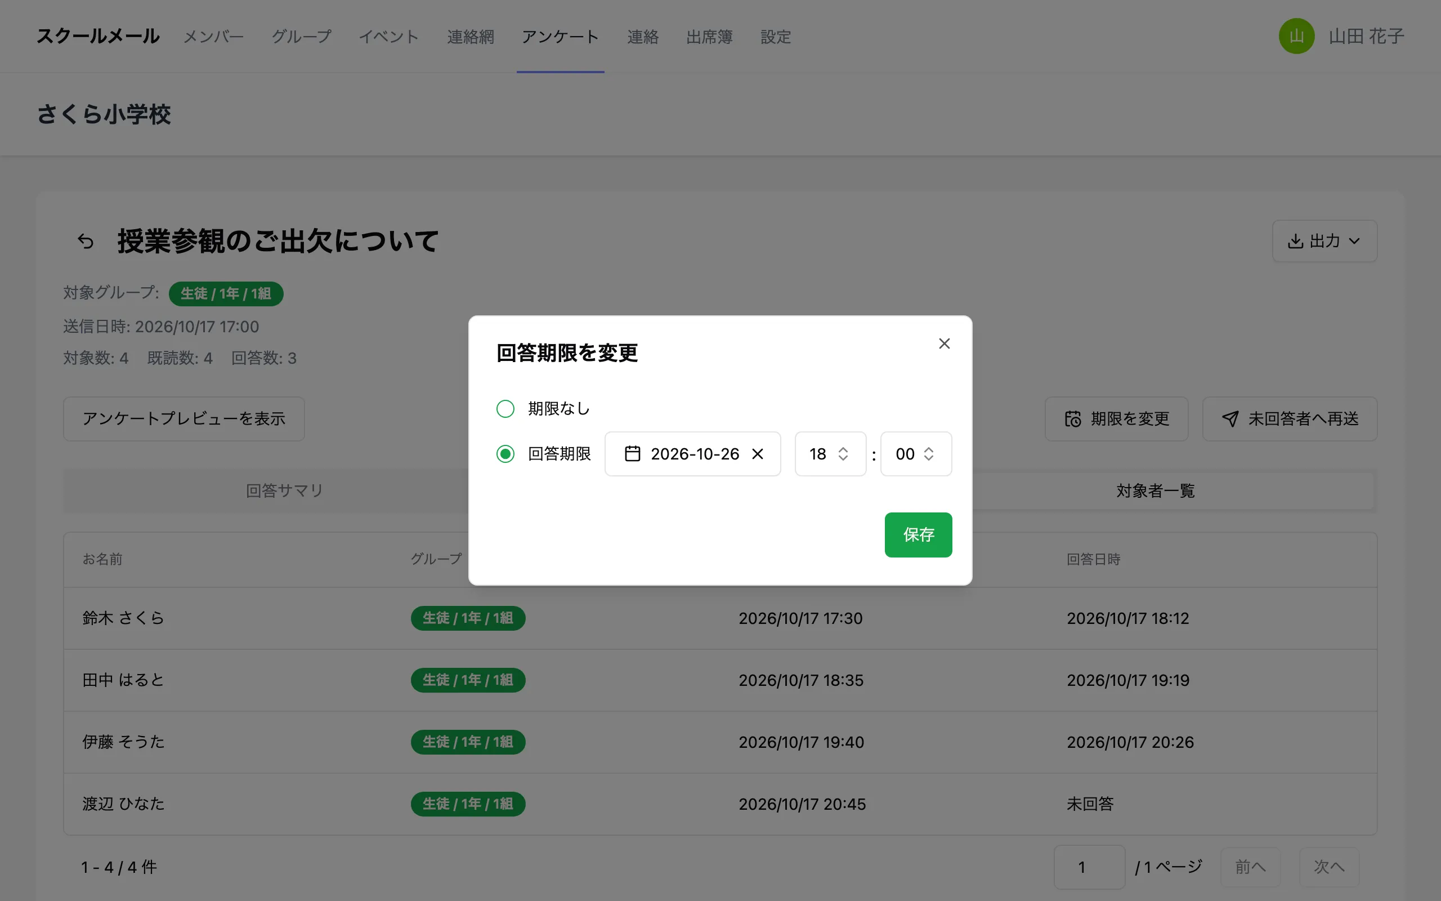Image resolution: width=1441 pixels, height=901 pixels.
Task: Select the 期限なし radio option
Action: [505, 409]
